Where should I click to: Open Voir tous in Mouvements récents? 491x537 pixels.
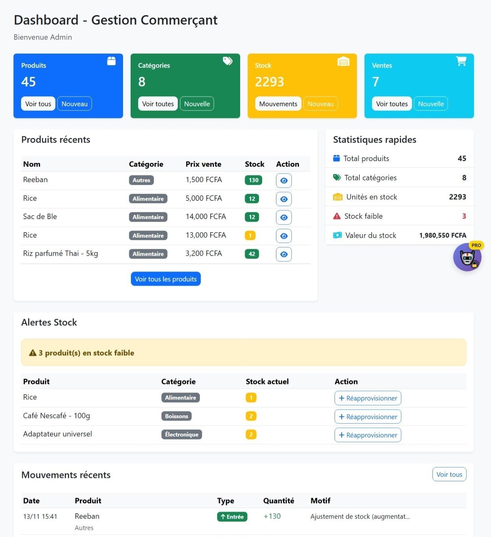[x=449, y=474]
